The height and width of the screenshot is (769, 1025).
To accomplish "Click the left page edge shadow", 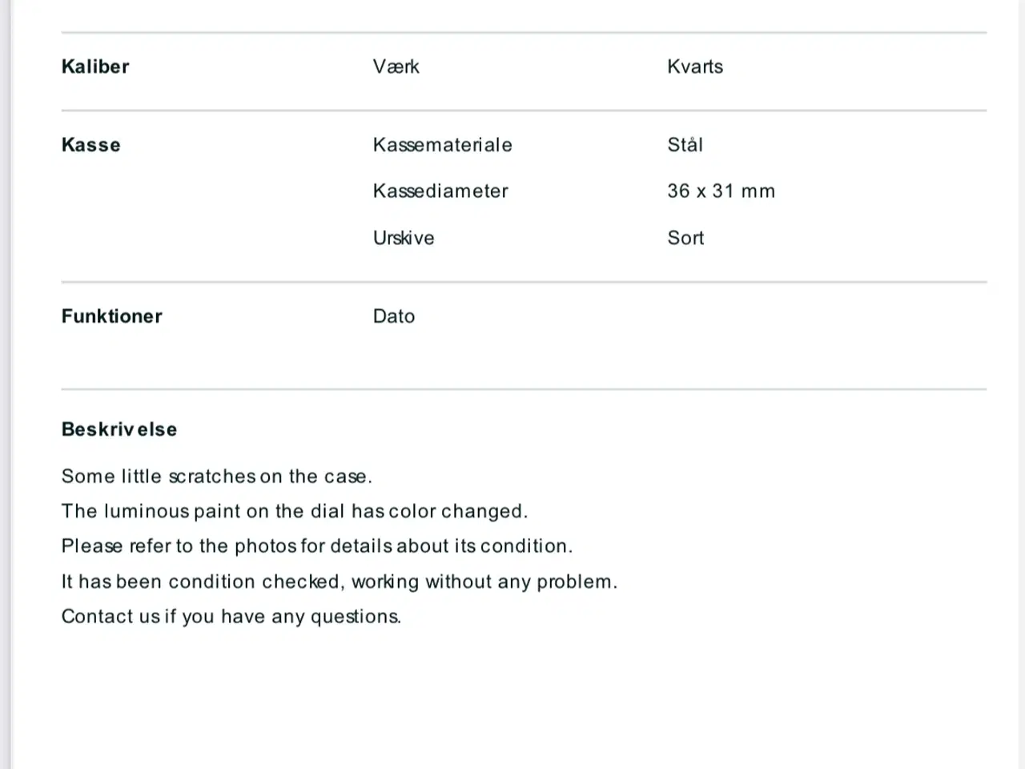I will pos(6,384).
